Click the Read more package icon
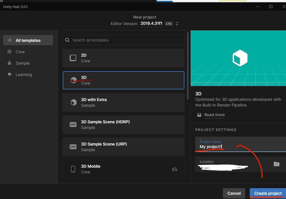Image resolution: width=286 pixels, height=199 pixels. pyautogui.click(x=199, y=115)
